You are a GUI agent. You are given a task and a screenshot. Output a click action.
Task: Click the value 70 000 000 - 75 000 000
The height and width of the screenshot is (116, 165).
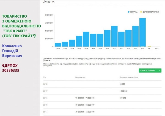(85, 98)
